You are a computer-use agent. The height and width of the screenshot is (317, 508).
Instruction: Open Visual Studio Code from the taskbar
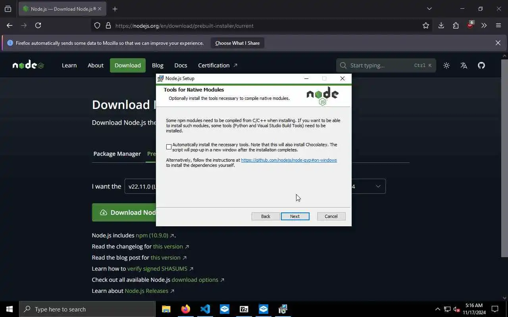pyautogui.click(x=205, y=309)
